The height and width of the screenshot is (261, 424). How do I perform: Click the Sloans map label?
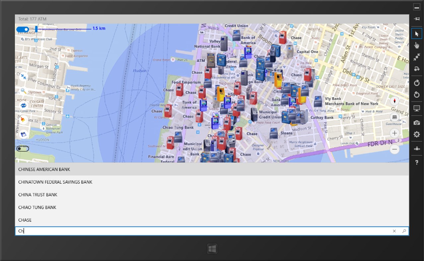pyautogui.click(x=287, y=133)
